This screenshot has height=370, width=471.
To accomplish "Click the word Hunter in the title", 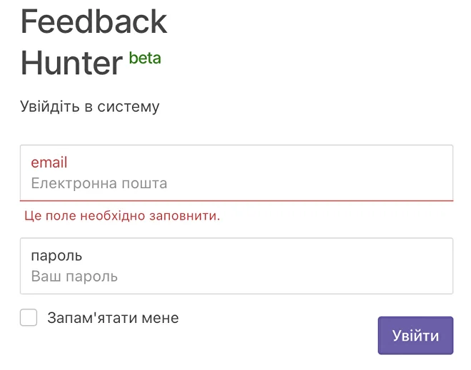I will coord(71,63).
